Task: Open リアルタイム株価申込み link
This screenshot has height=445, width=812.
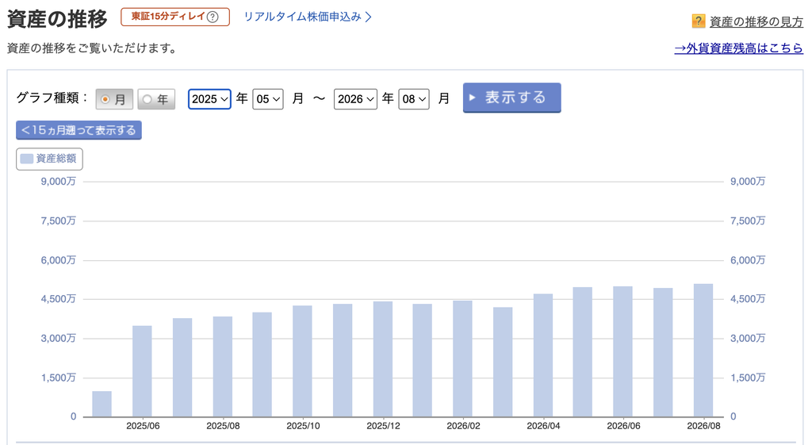Action: pyautogui.click(x=308, y=17)
